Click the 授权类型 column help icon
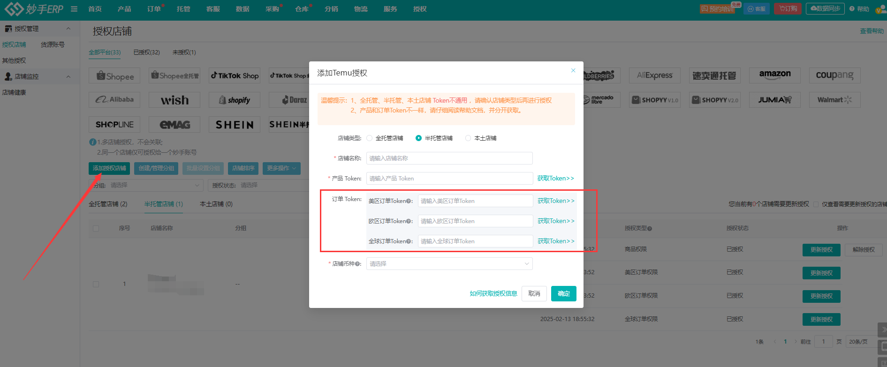The image size is (887, 367). [650, 229]
